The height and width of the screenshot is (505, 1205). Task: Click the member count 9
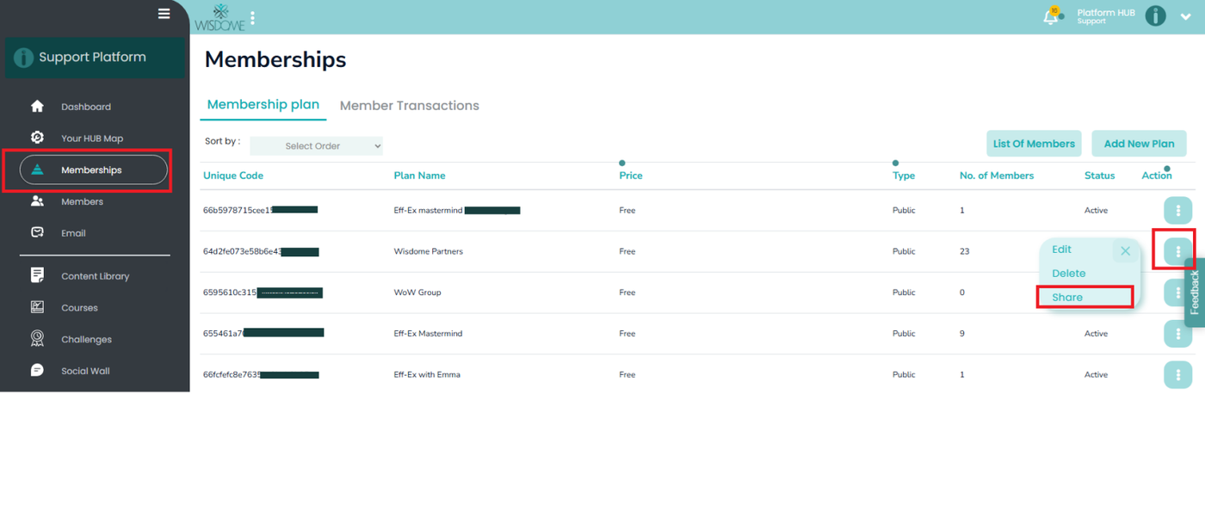pyautogui.click(x=962, y=334)
